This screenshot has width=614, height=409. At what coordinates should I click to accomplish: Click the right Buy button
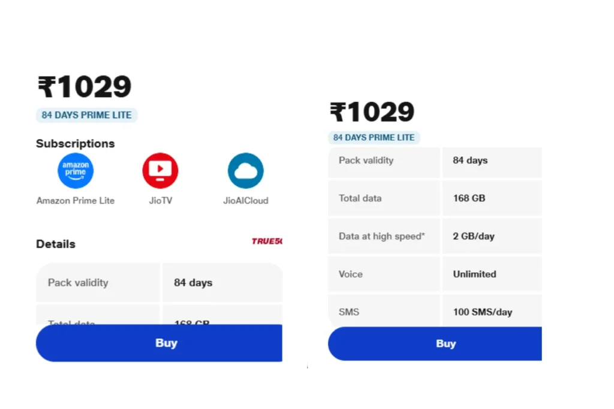coord(435,344)
